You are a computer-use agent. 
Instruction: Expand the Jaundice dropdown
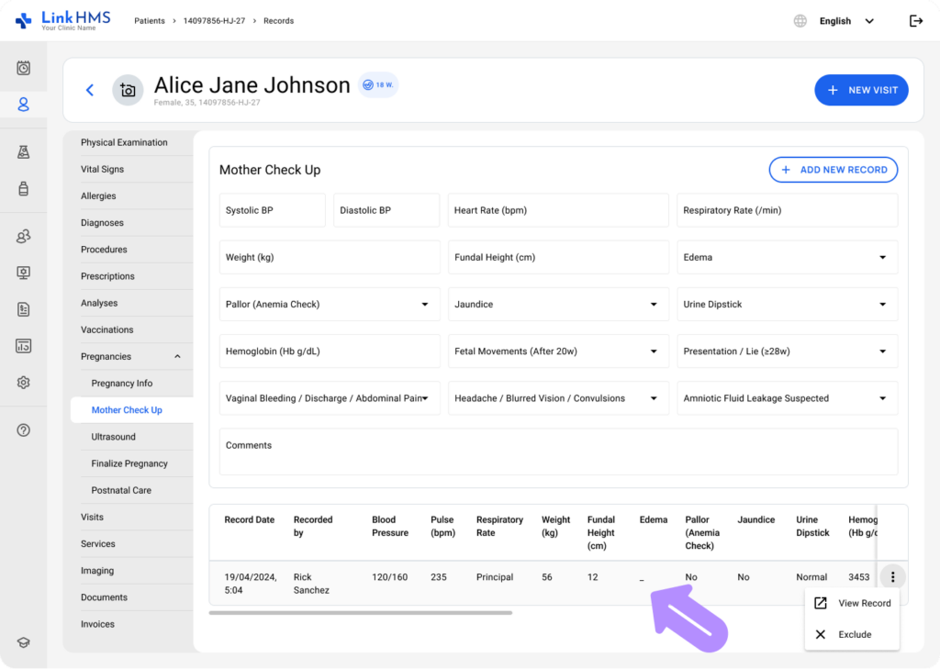558,305
